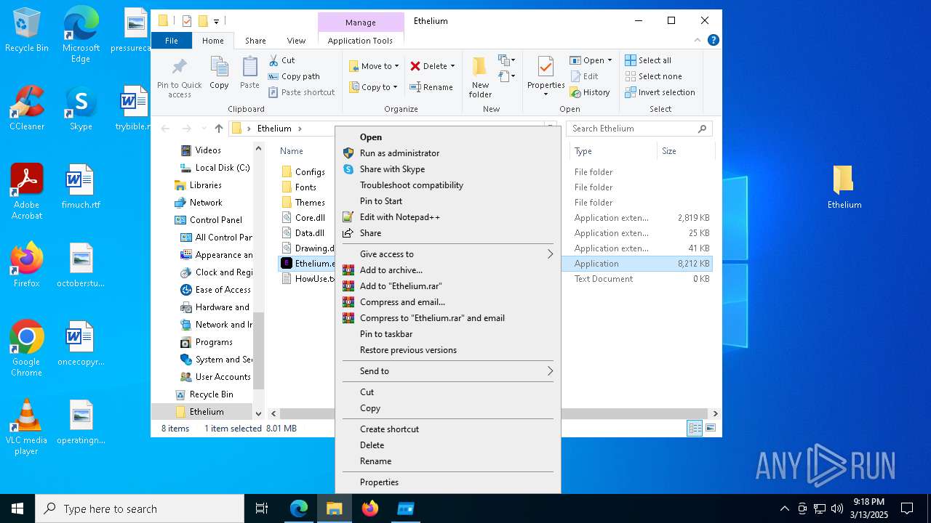
Task: Click the History ribbon button
Action: click(590, 92)
